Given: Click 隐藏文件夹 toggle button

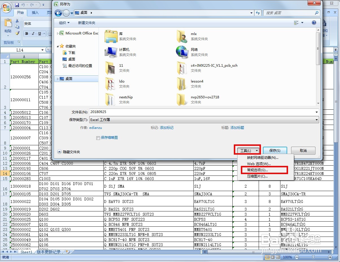Looking at the screenshot, I should point(69,152).
